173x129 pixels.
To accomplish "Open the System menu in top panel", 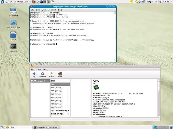I will pos(28,2).
